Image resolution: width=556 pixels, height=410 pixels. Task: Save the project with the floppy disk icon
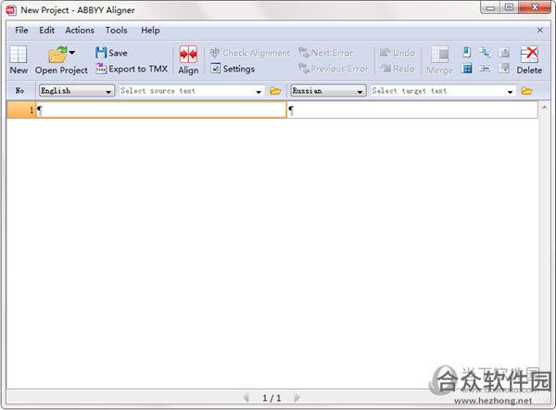click(x=101, y=53)
